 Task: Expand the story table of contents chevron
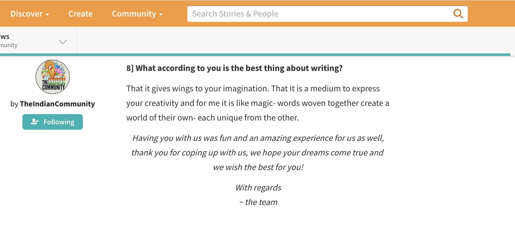pyautogui.click(x=63, y=42)
